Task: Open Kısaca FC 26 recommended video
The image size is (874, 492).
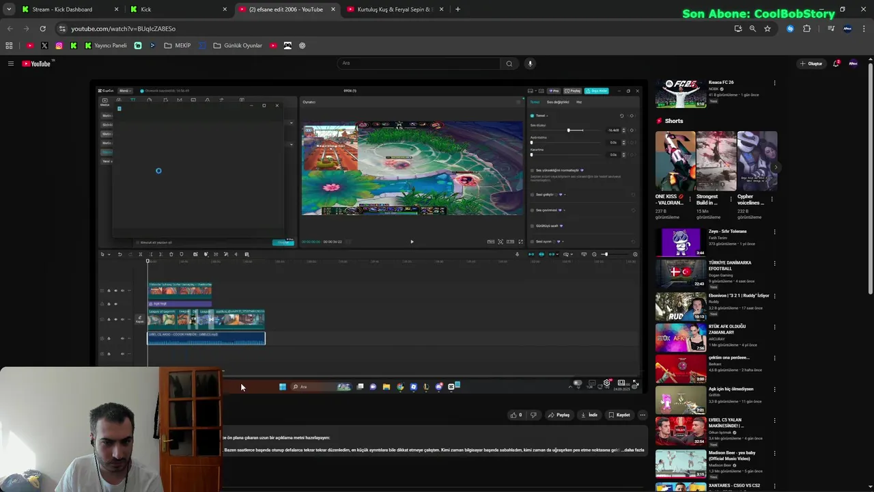Action: tap(681, 94)
